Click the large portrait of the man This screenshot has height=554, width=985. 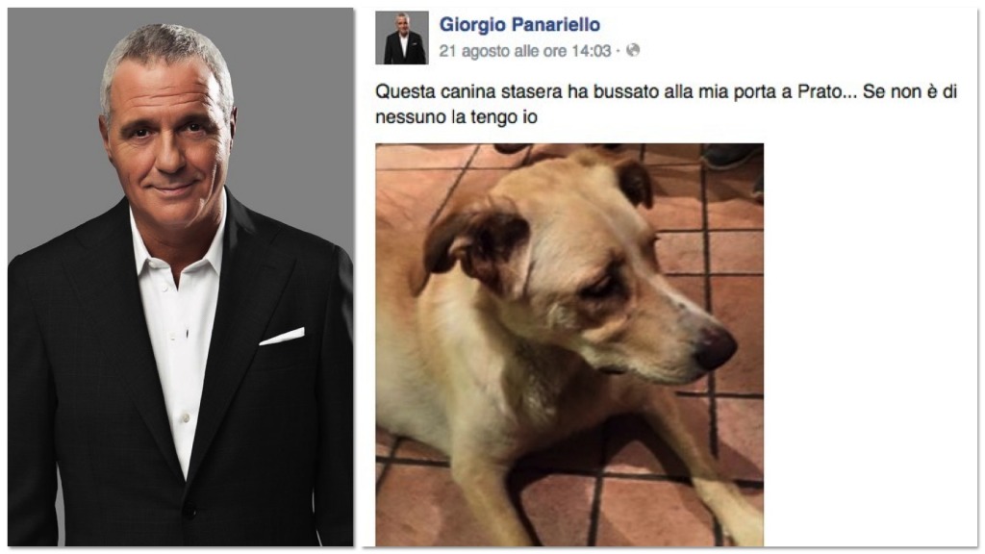coord(181,277)
